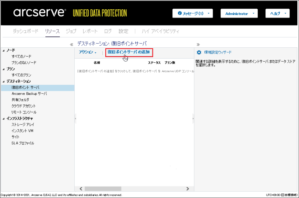
Task: Switch to the リソース tab
Action: [x=52, y=31]
